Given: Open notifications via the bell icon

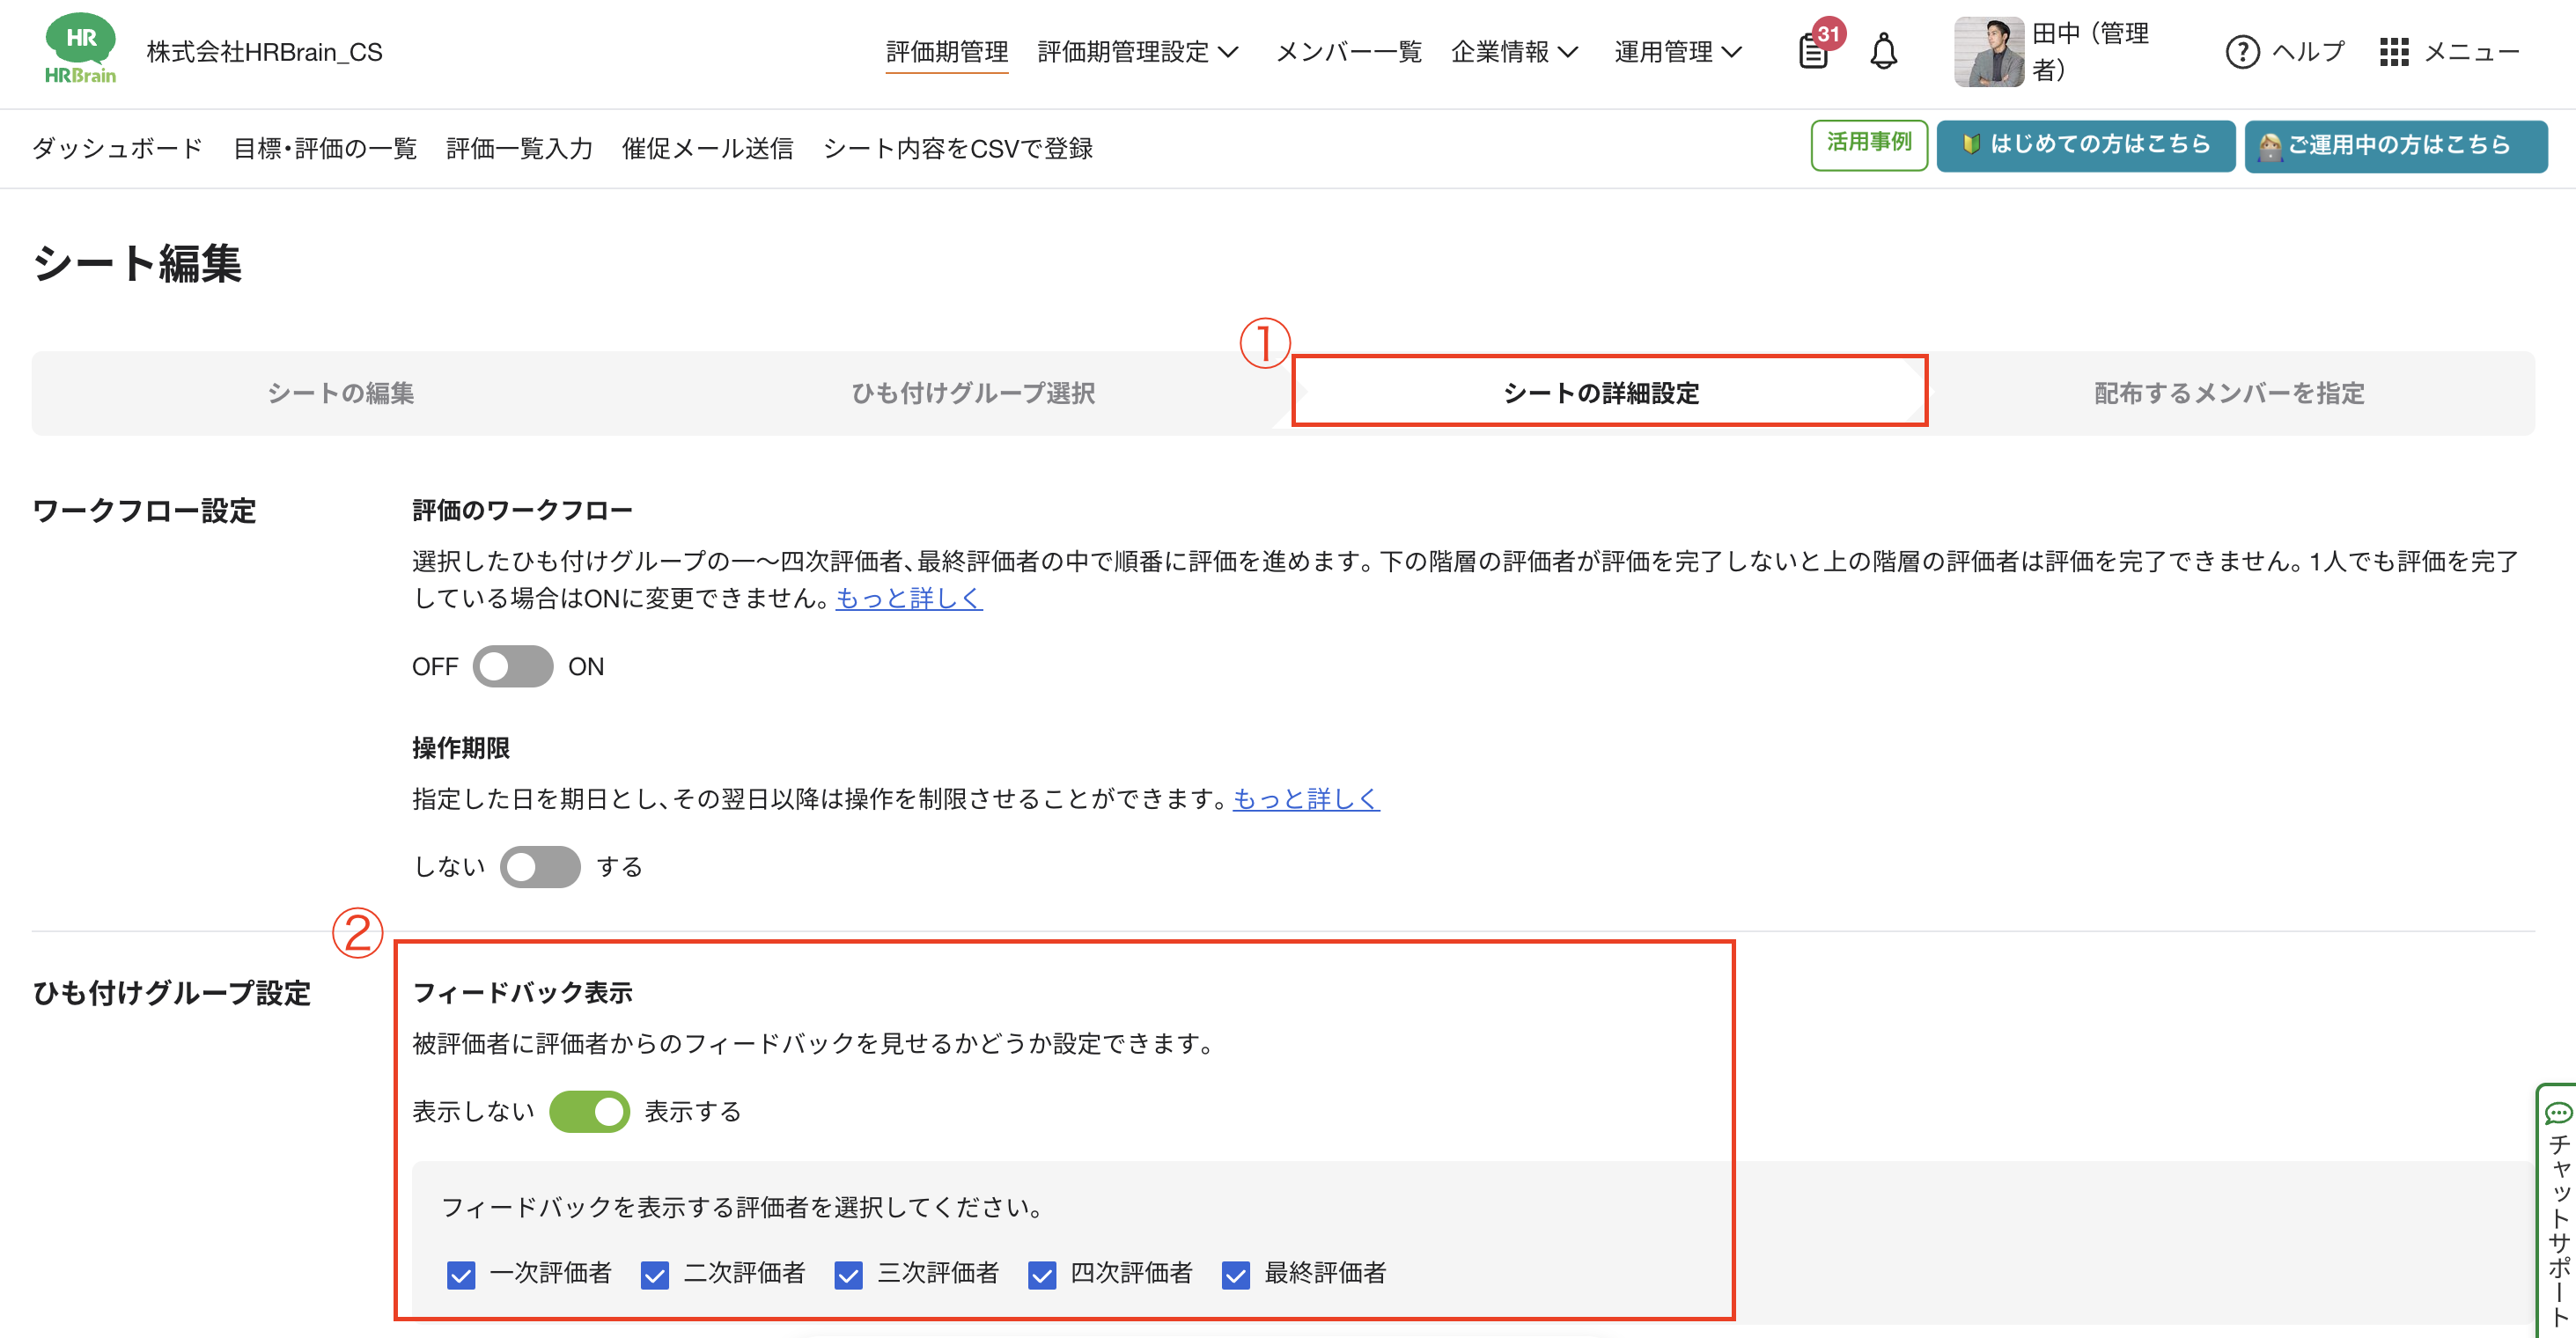Looking at the screenshot, I should tap(1884, 52).
